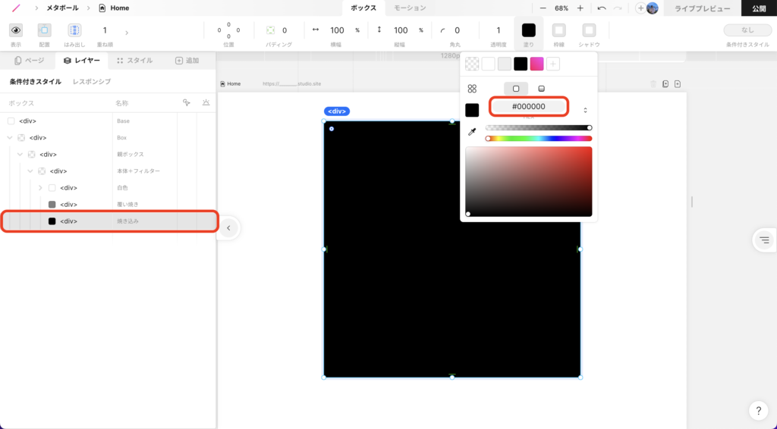Viewport: 777px width, 429px height.
Task: Select solid fill mode in color picker
Action: 516,89
